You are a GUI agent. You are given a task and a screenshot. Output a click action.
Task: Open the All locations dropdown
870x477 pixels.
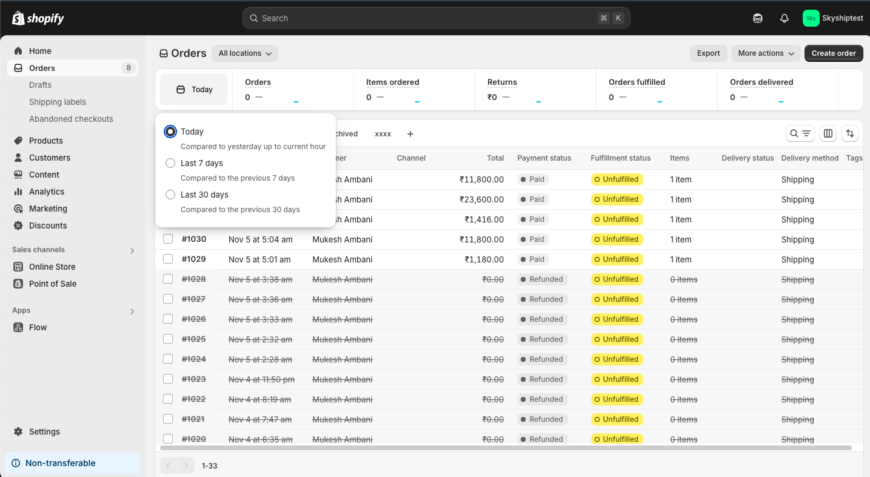(x=245, y=53)
